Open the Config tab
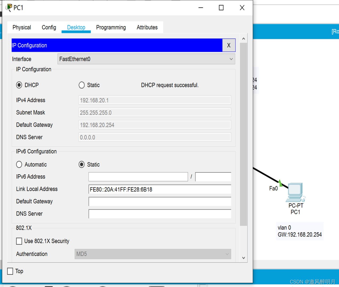The width and height of the screenshot is (339, 287). click(49, 27)
